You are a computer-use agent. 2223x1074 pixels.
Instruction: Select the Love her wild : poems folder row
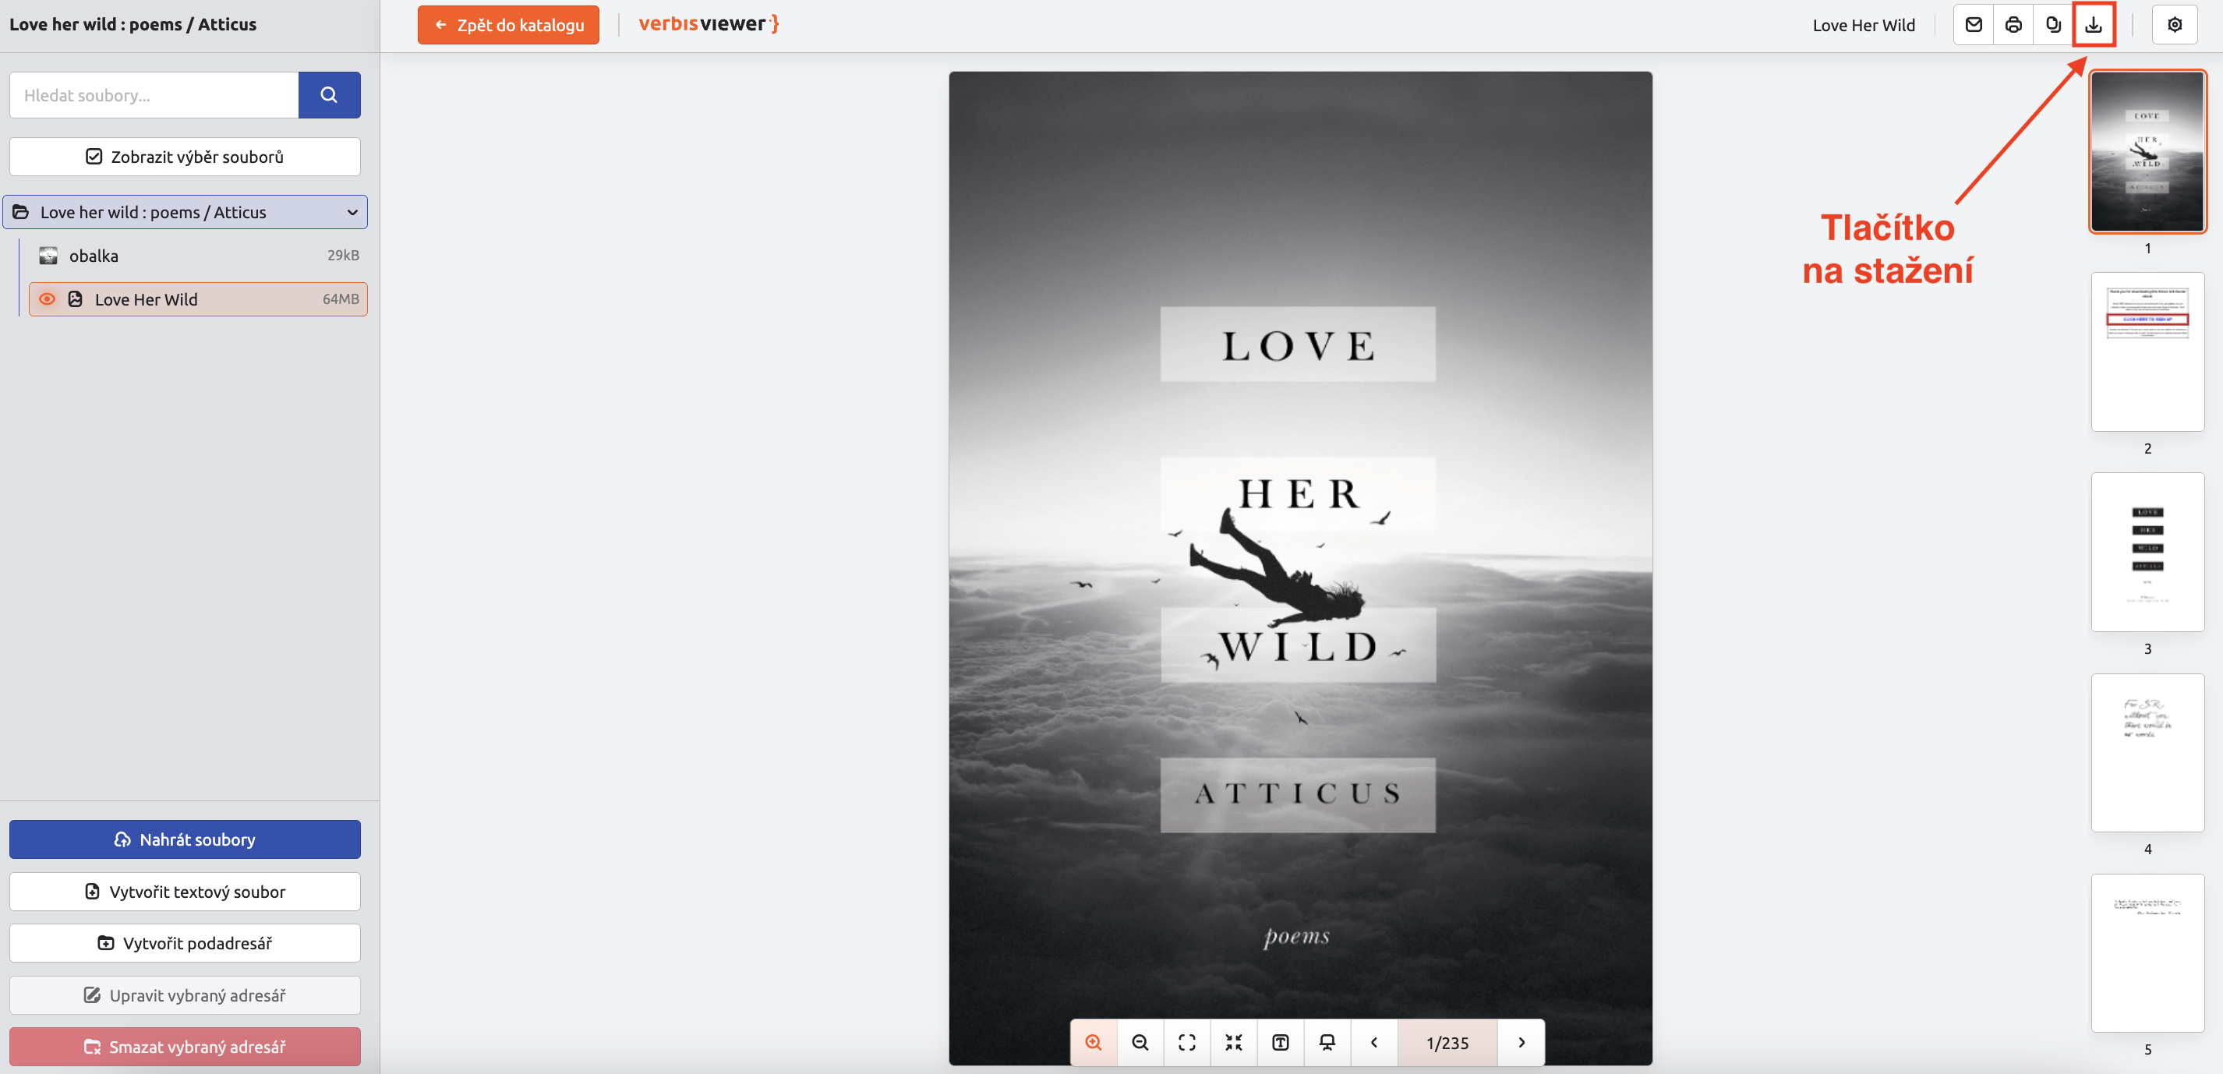(185, 212)
